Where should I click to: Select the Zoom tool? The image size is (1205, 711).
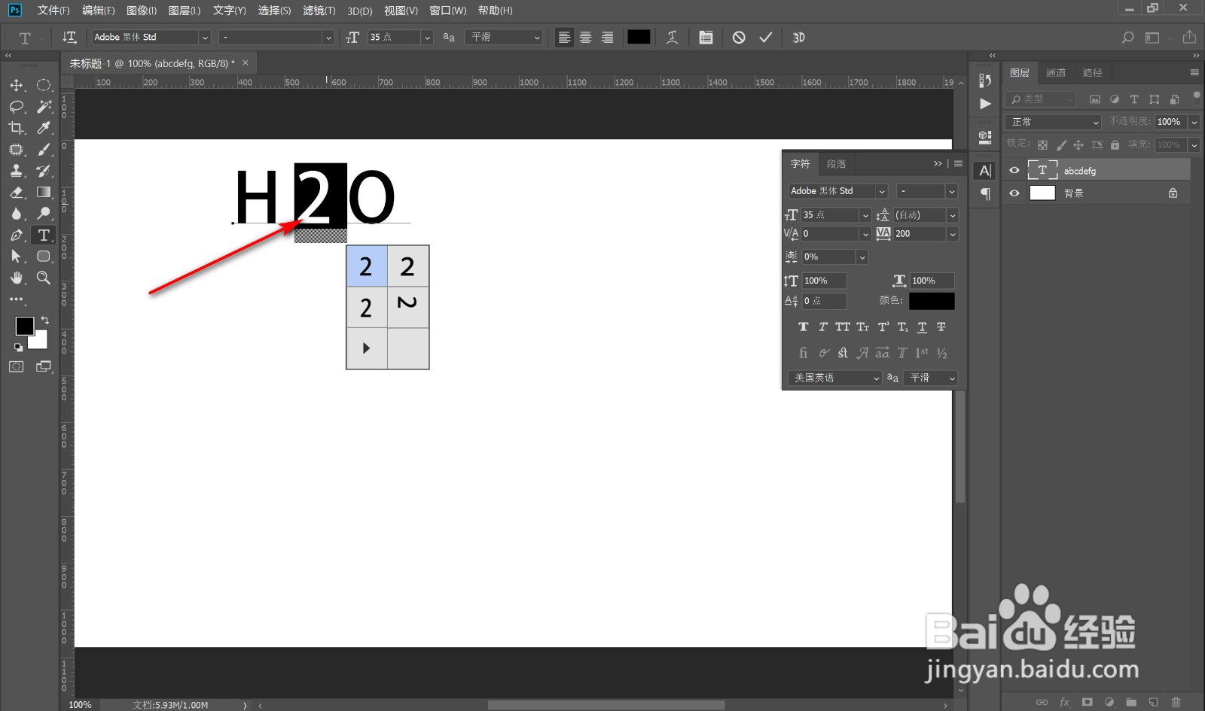pos(44,278)
